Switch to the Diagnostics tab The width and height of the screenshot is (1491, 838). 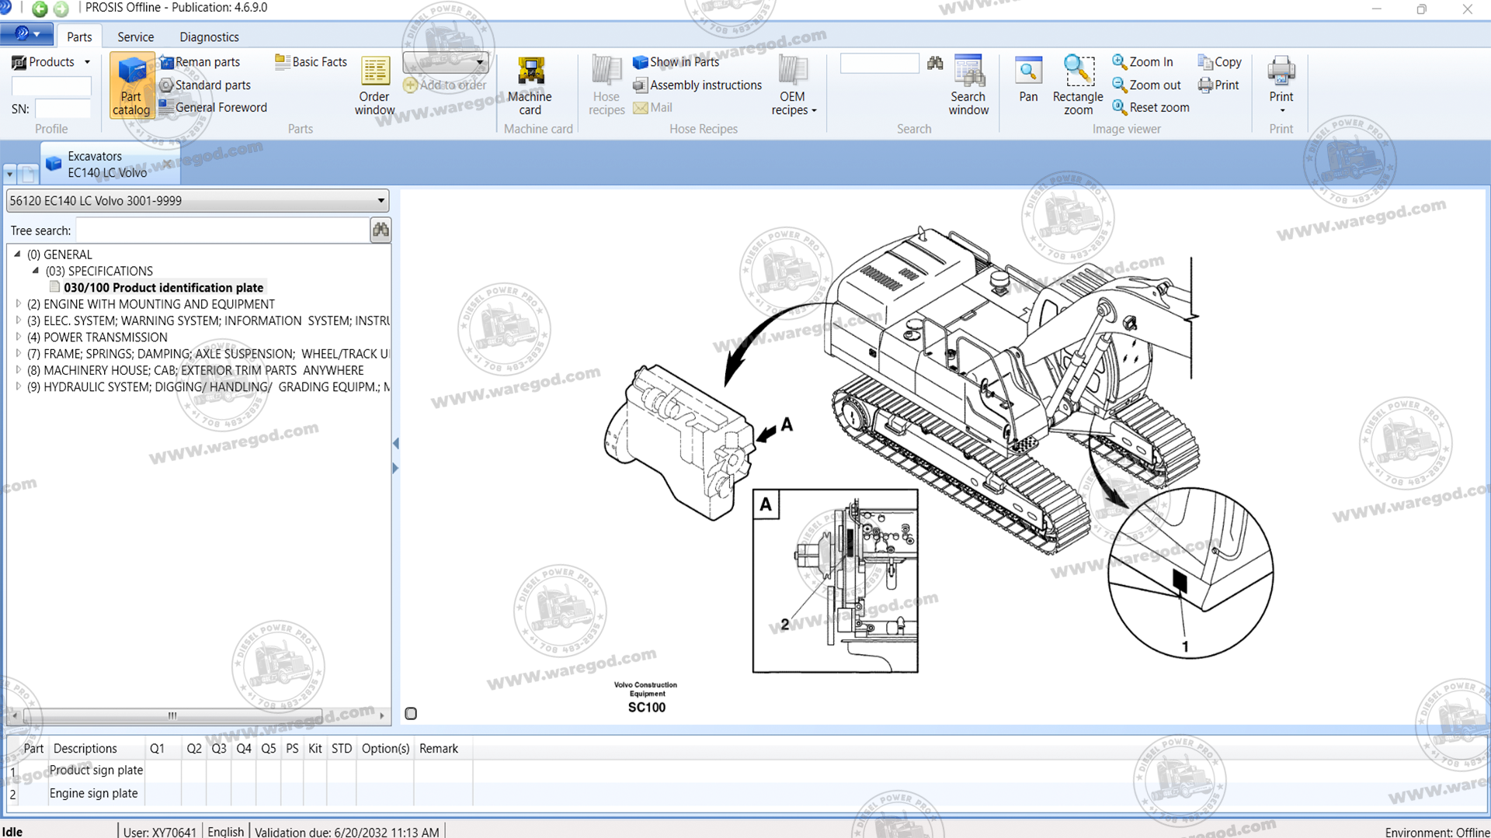pyautogui.click(x=209, y=36)
